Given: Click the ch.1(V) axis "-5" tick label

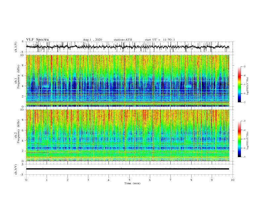Looking at the screenshot, I should point(22,52).
